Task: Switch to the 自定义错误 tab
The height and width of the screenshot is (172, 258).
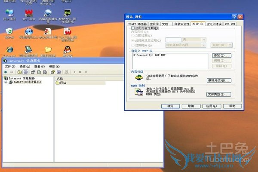Action: [214, 24]
